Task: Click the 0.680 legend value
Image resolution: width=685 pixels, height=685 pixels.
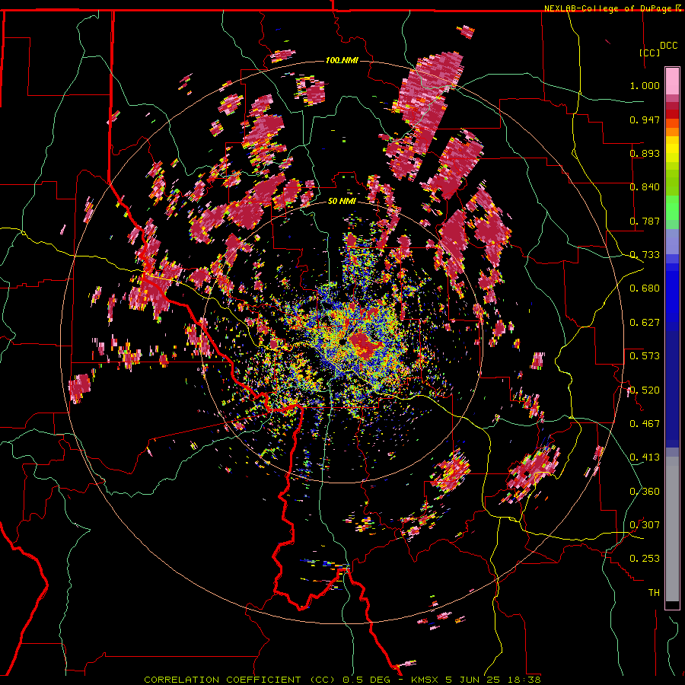Action: (x=645, y=288)
